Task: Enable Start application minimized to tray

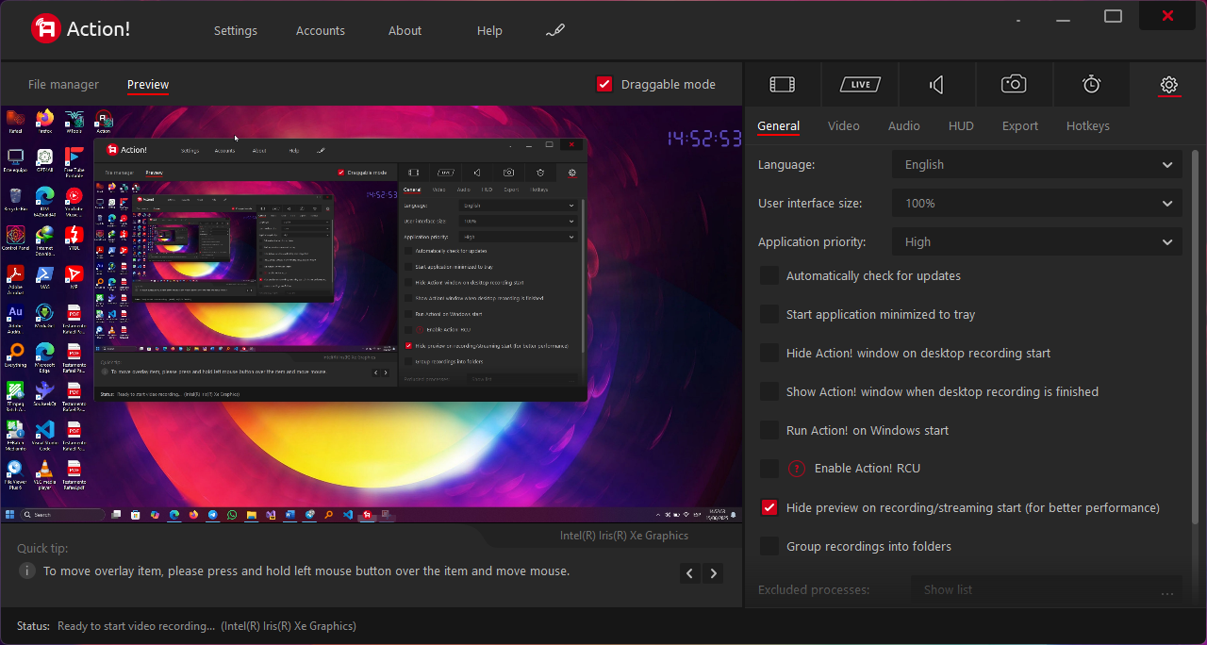Action: (769, 314)
